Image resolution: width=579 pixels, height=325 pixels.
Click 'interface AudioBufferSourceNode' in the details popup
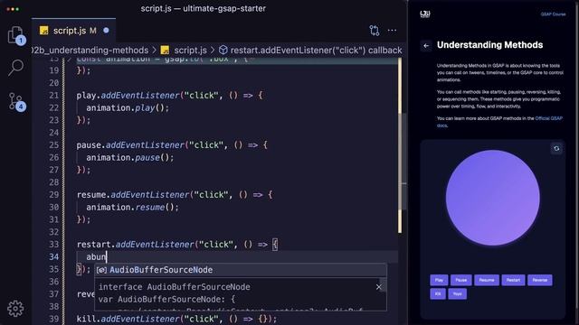pyautogui.click(x=174, y=287)
